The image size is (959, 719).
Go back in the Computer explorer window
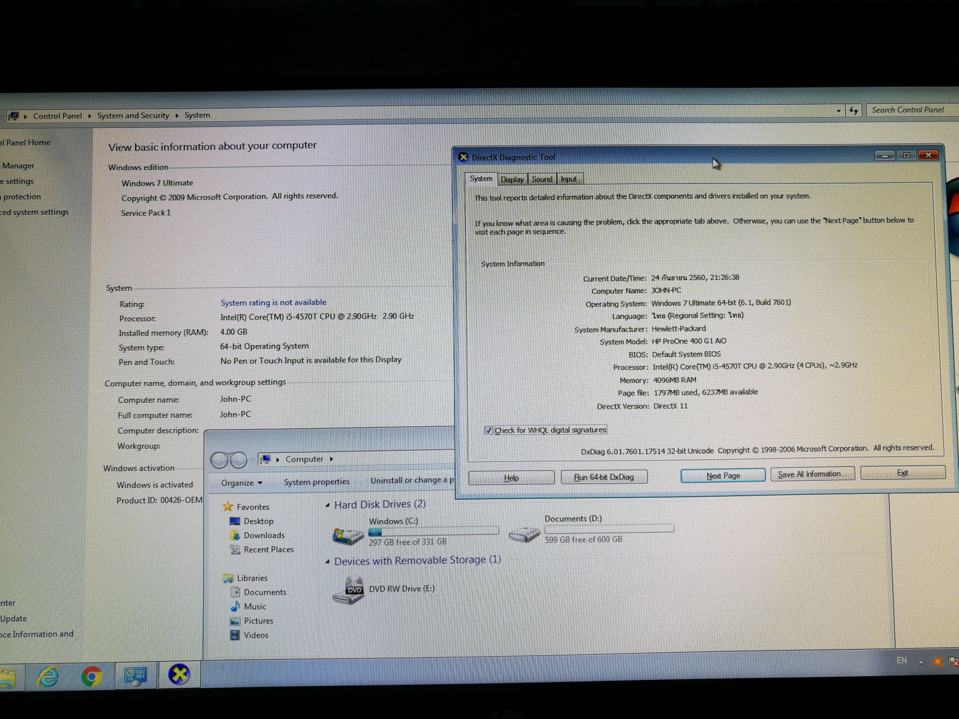[219, 460]
